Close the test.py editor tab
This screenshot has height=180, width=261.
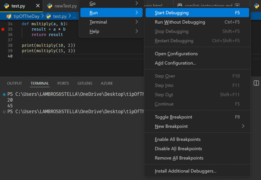pyautogui.click(x=38, y=6)
